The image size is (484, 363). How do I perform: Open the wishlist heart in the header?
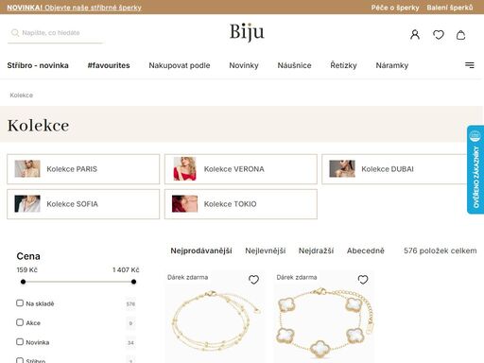[439, 34]
